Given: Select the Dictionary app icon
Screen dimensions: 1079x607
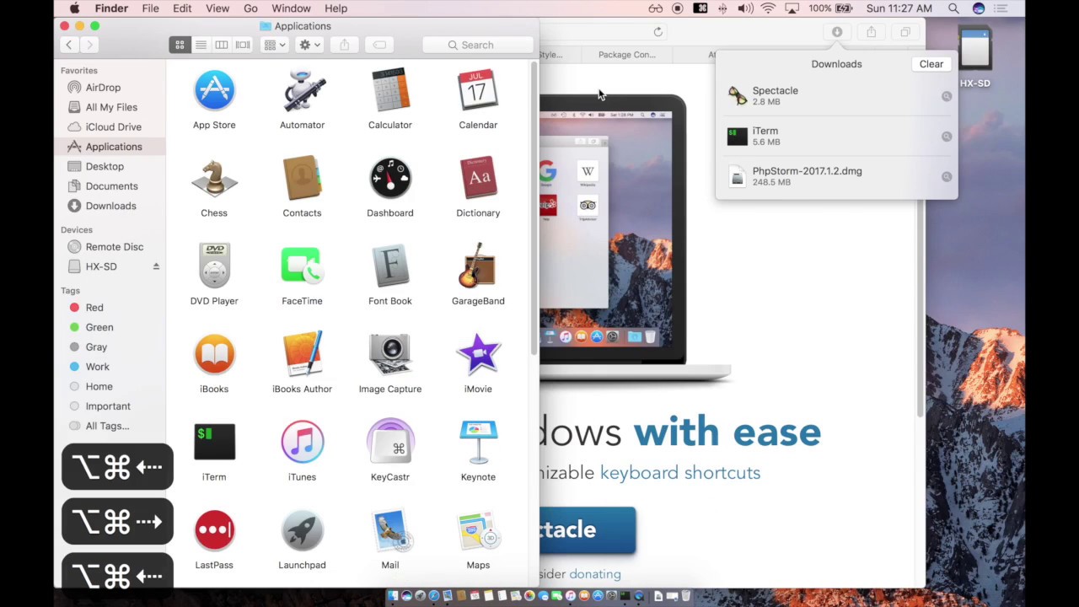Looking at the screenshot, I should (x=478, y=179).
